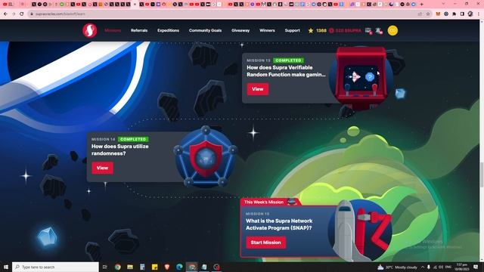Open the yellow profile avatar
The width and height of the screenshot is (484, 272).
coord(392,30)
